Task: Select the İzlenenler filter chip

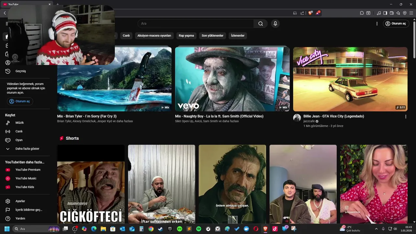Action: (238, 35)
